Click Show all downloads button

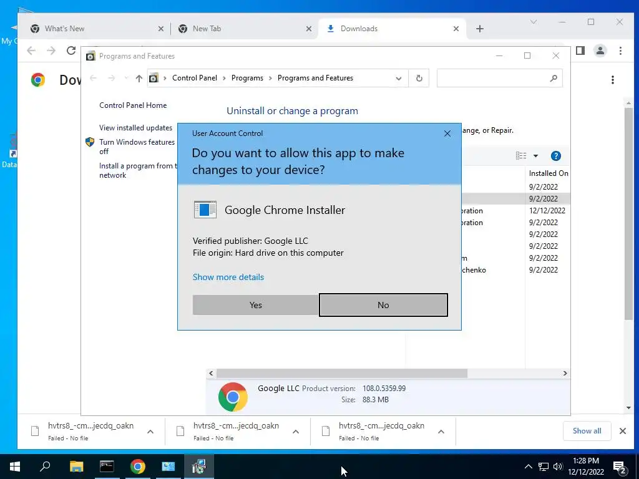click(587, 431)
